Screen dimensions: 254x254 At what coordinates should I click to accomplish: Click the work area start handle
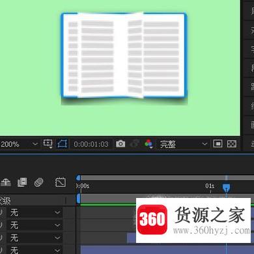point(78,199)
